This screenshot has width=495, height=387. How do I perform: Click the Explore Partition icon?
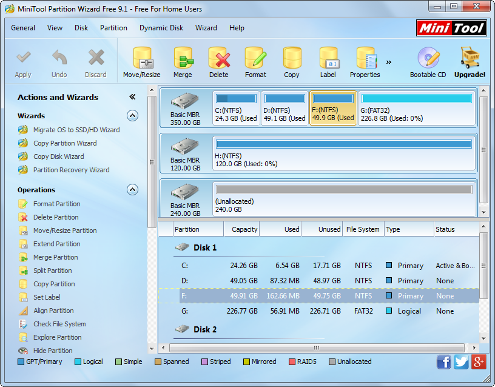point(23,337)
